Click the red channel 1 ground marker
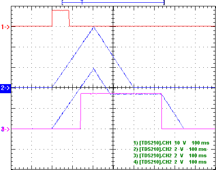The width and height of the screenshot is (216, 170). pyautogui.click(x=5, y=27)
